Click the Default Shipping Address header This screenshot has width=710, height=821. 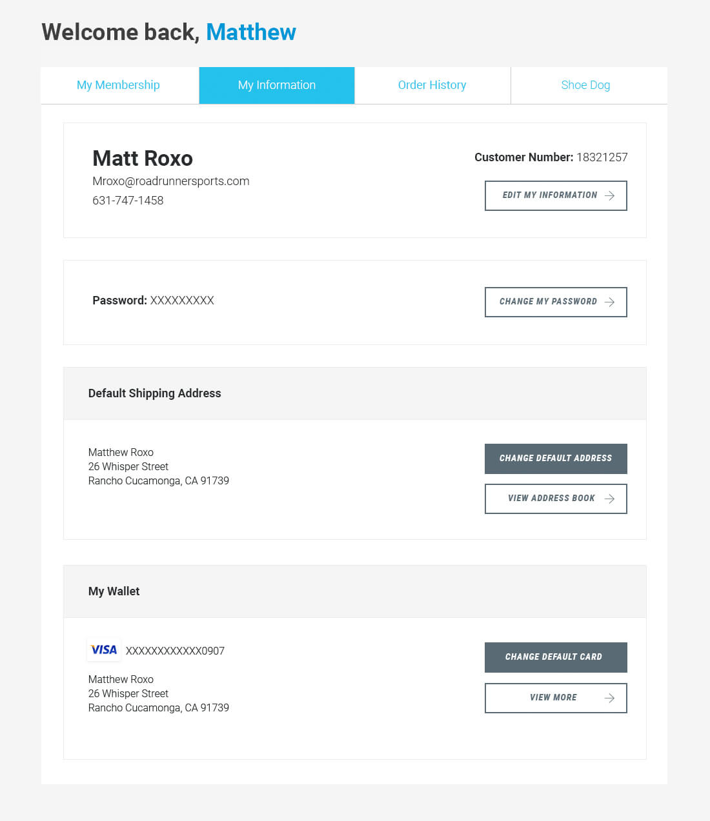coord(155,393)
